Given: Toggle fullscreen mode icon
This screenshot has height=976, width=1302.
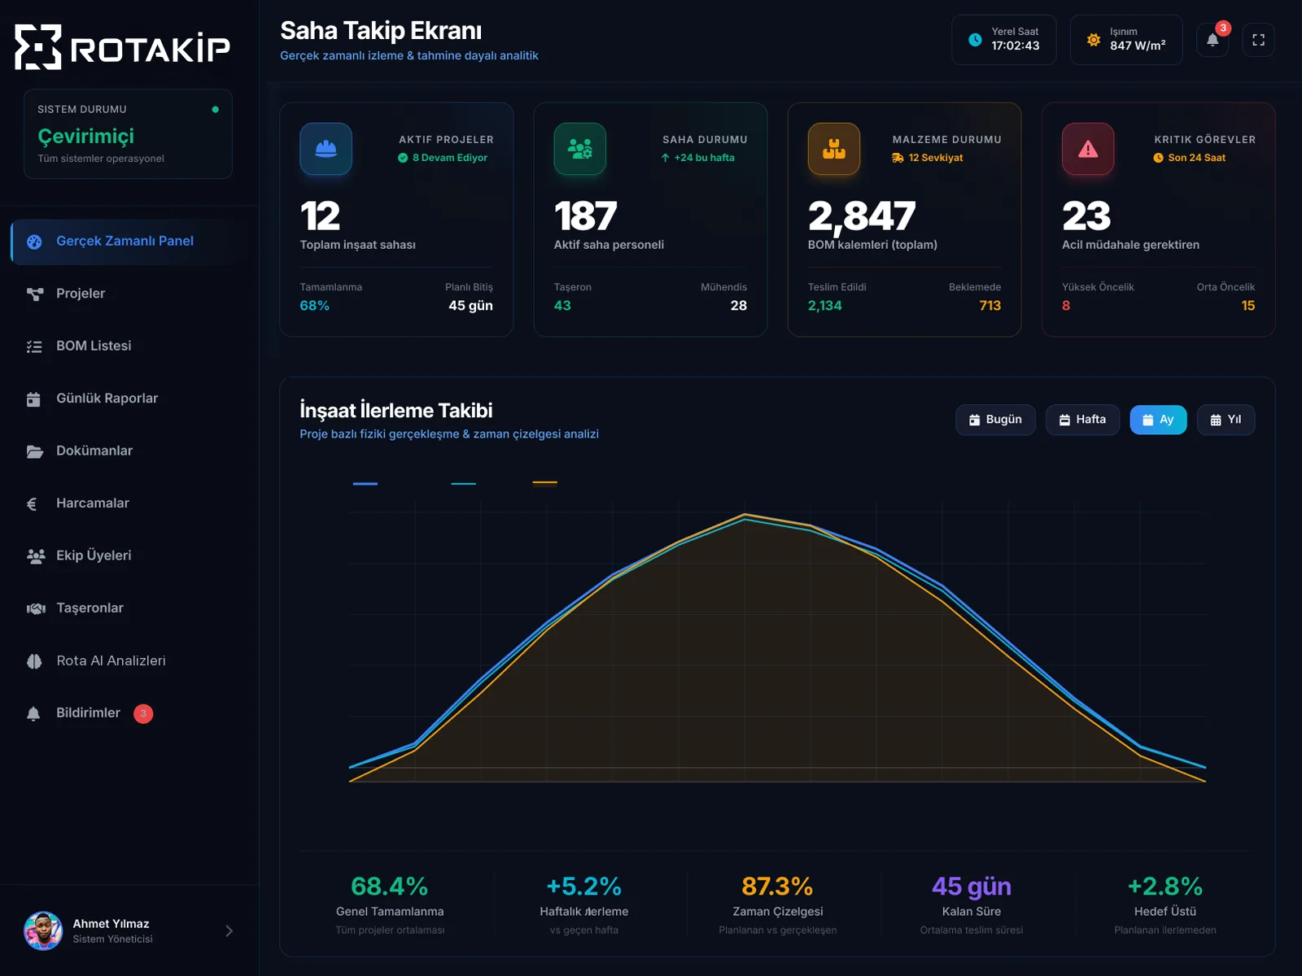Looking at the screenshot, I should [1258, 40].
